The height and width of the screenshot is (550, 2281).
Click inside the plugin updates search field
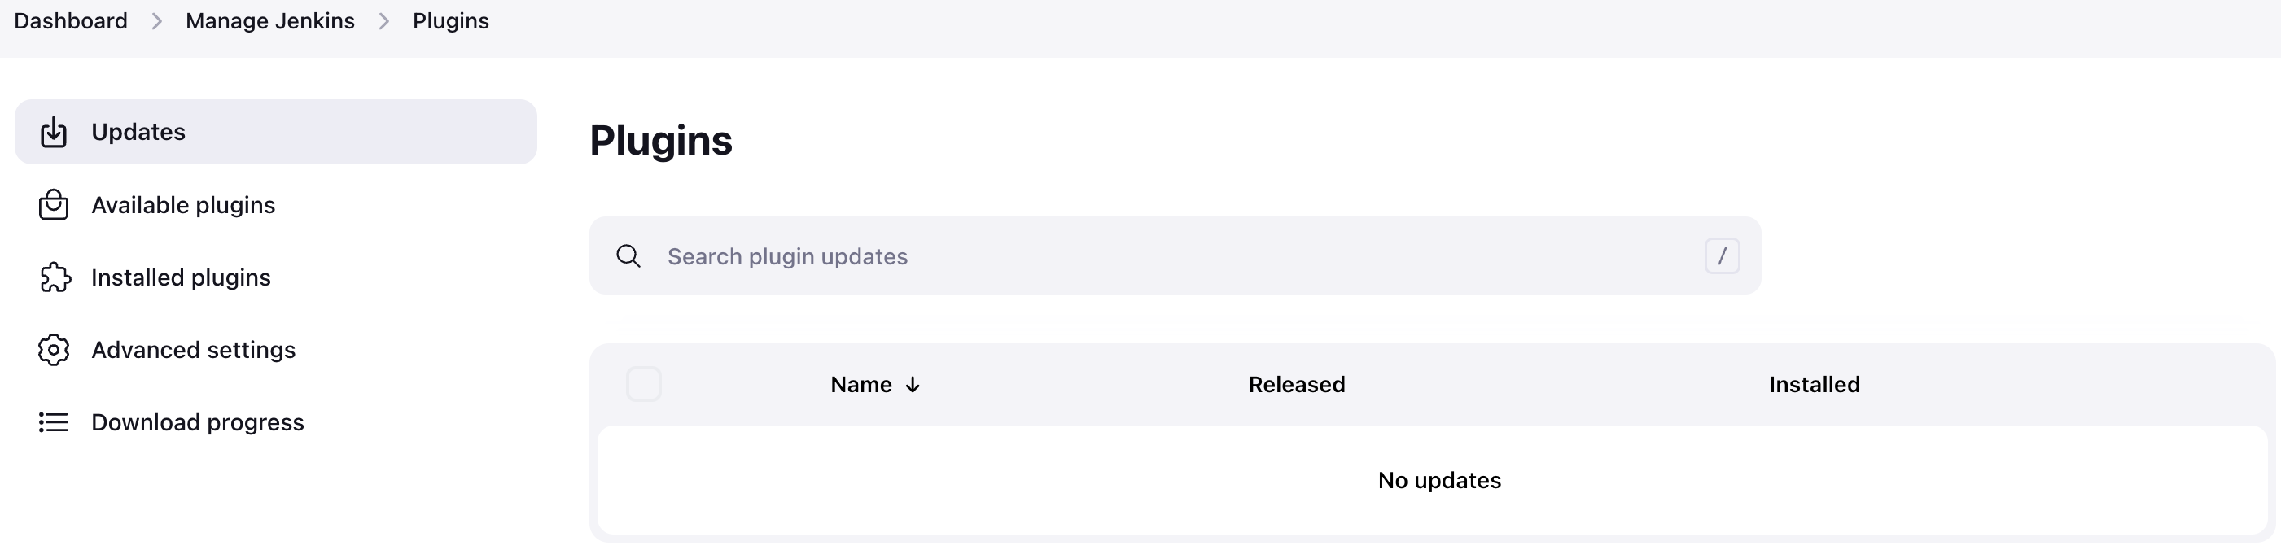(1062, 256)
